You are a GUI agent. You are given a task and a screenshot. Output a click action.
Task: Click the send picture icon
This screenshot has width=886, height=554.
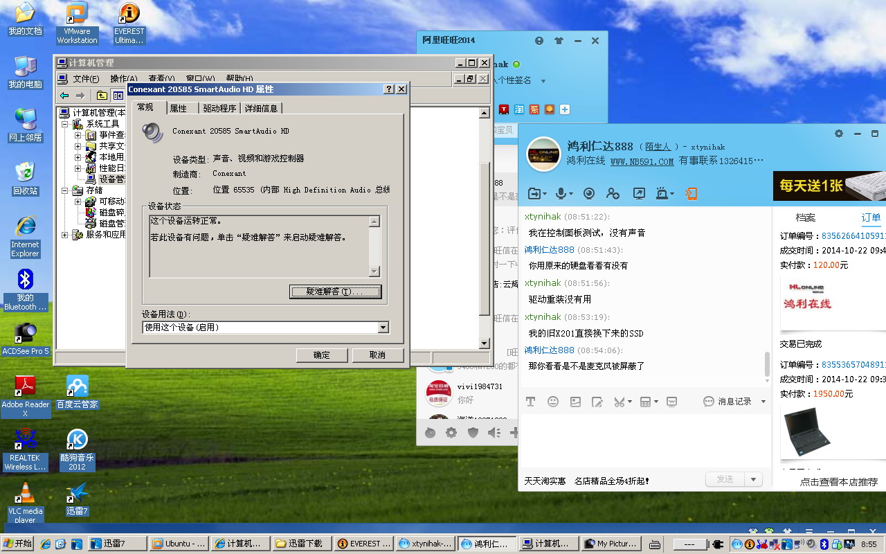575,402
